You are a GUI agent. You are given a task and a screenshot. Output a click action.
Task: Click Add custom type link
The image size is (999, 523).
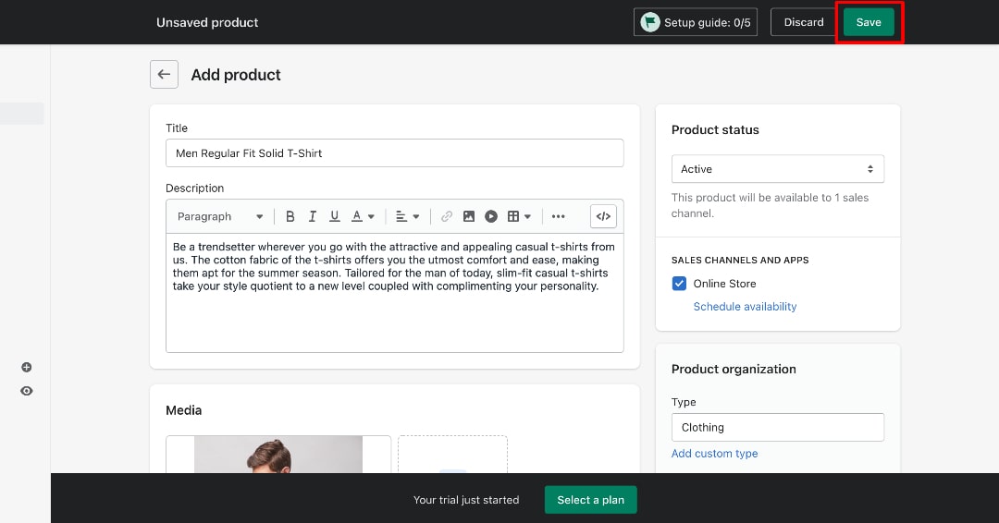click(x=714, y=453)
